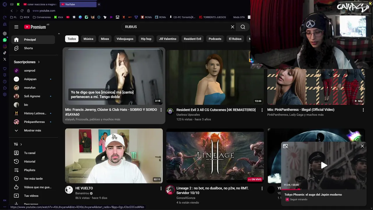Screen dimensions: 373x210
Task: Open HE VUELTO video thumbnail
Action: tap(114, 156)
